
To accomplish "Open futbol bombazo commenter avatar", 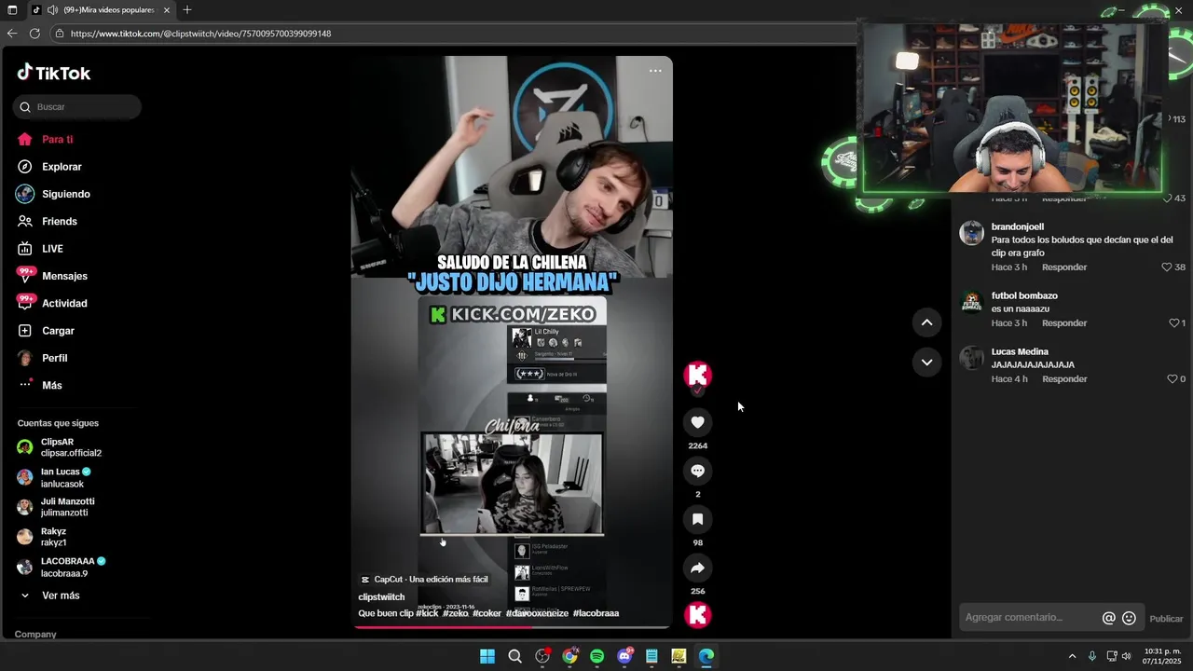I will coord(971,302).
